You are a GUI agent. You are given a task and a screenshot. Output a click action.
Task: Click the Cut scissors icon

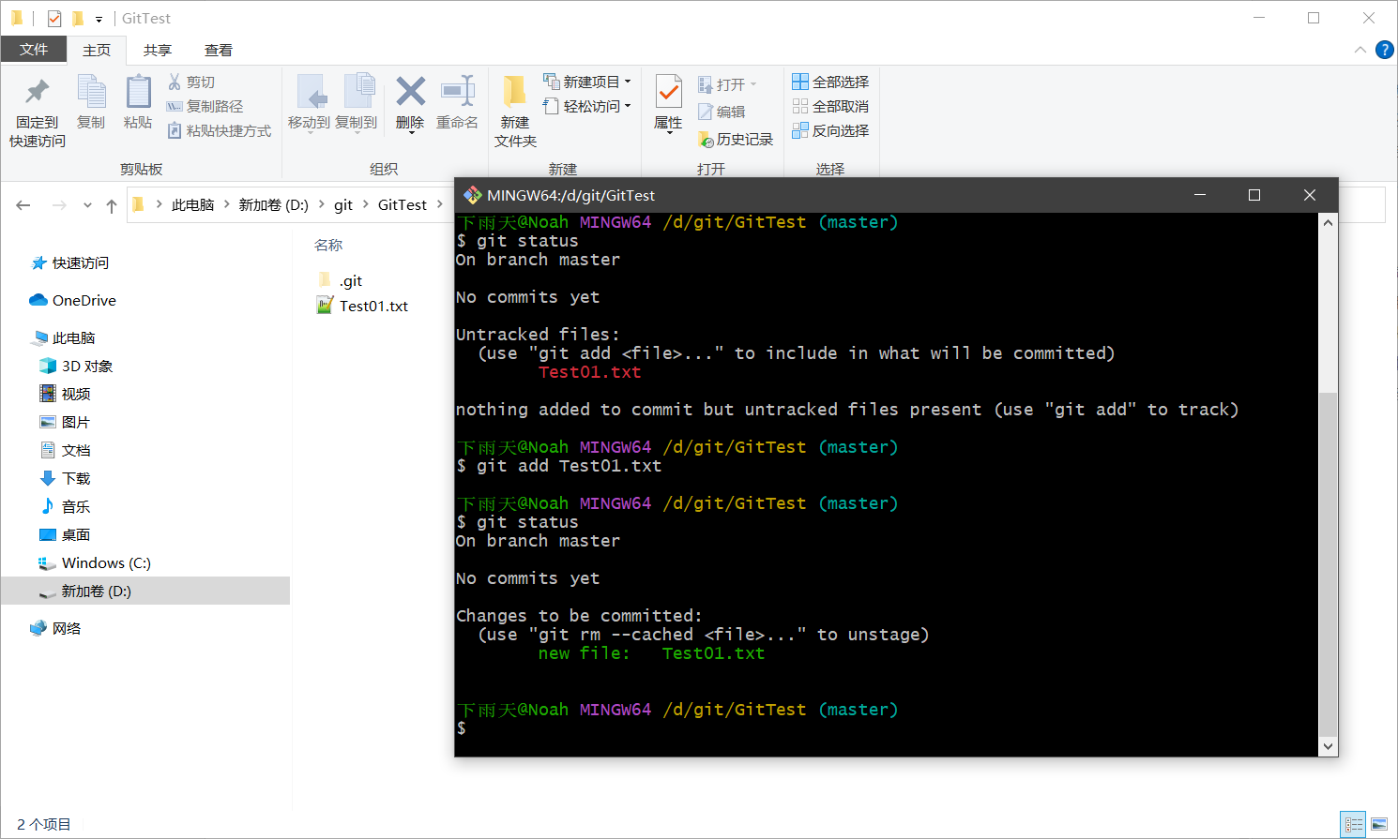tap(175, 82)
